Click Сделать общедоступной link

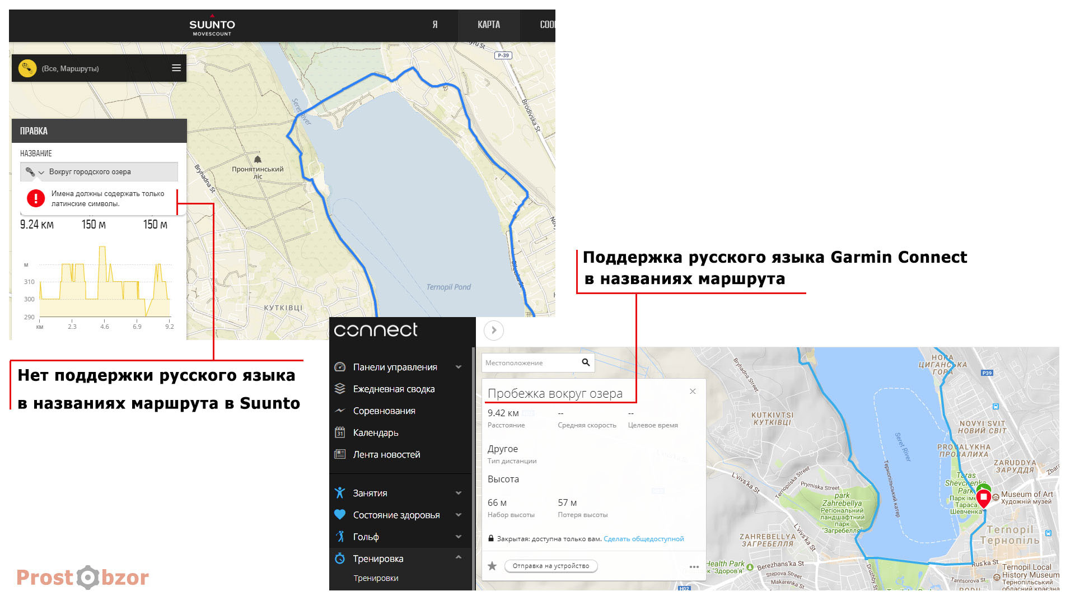click(643, 539)
